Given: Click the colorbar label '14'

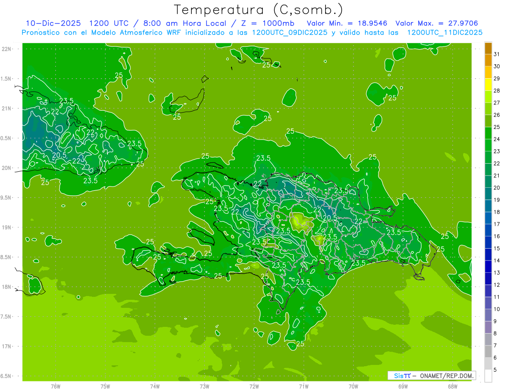Looking at the screenshot, I should (497, 260).
